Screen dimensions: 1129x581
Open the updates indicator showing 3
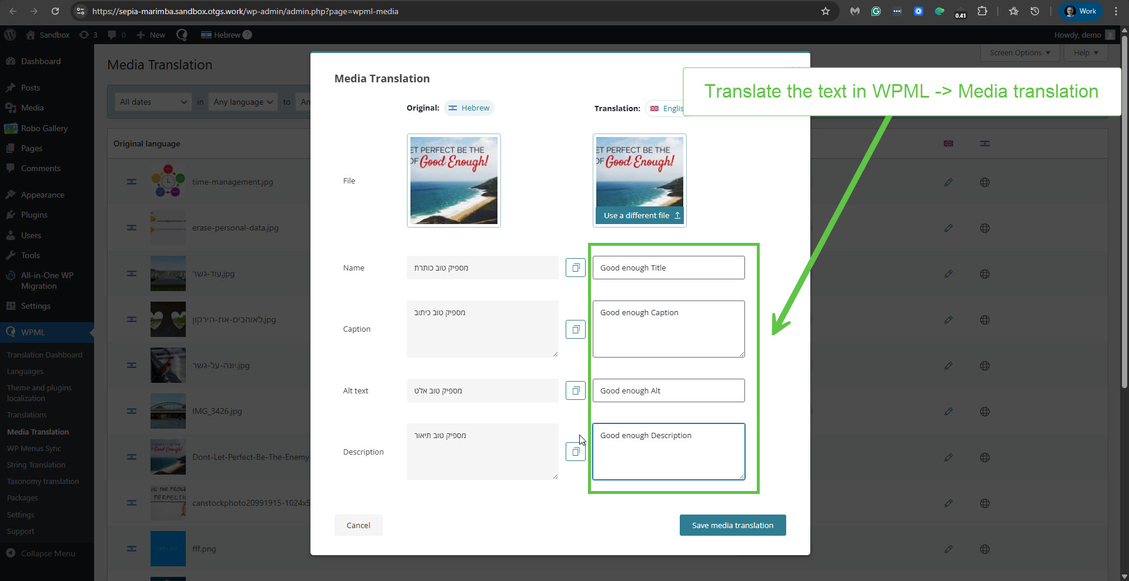tap(88, 35)
